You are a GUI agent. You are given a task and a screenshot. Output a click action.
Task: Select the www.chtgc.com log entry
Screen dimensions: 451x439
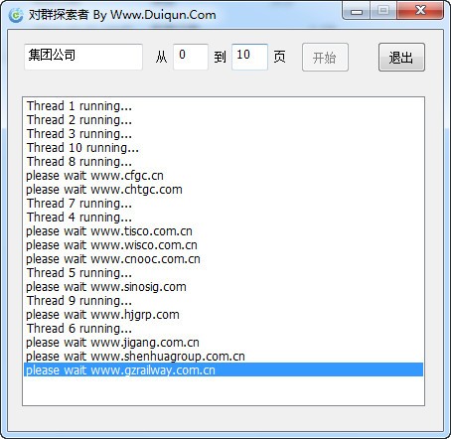tap(224, 190)
